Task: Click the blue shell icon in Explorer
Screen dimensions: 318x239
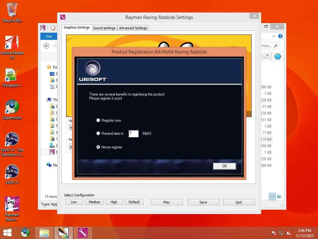Action: (277, 56)
